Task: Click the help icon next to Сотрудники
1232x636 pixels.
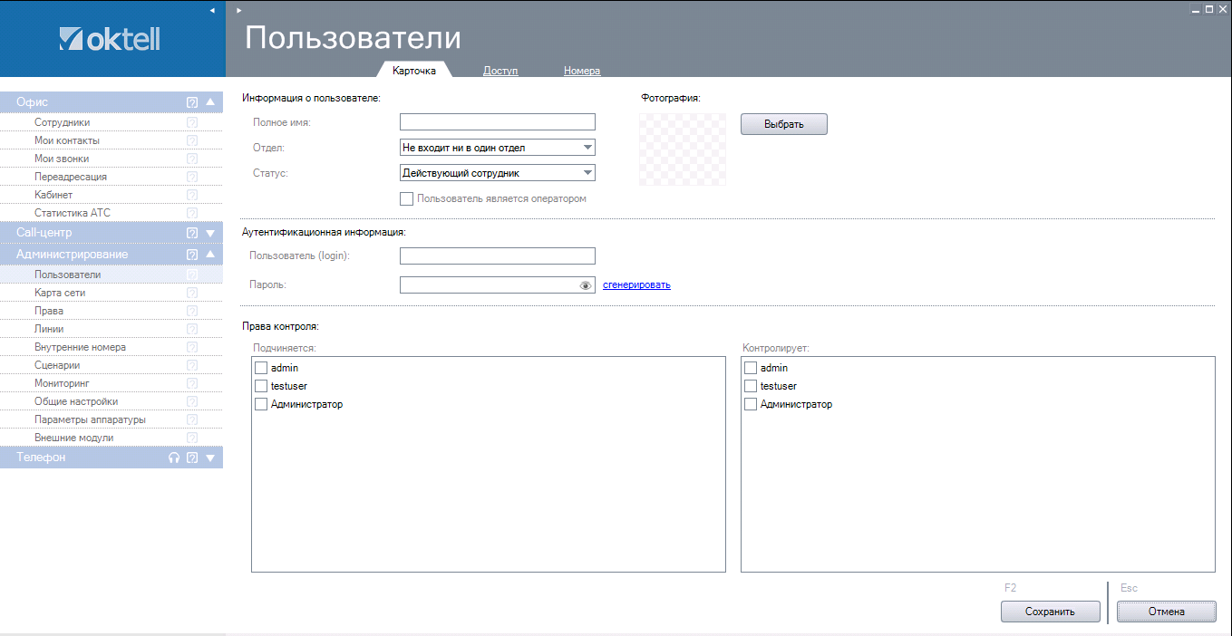Action: coord(192,122)
